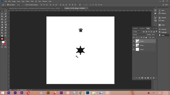The height and width of the screenshot is (95, 170).
Task: Click the red background color swatch
Action: point(5,44)
